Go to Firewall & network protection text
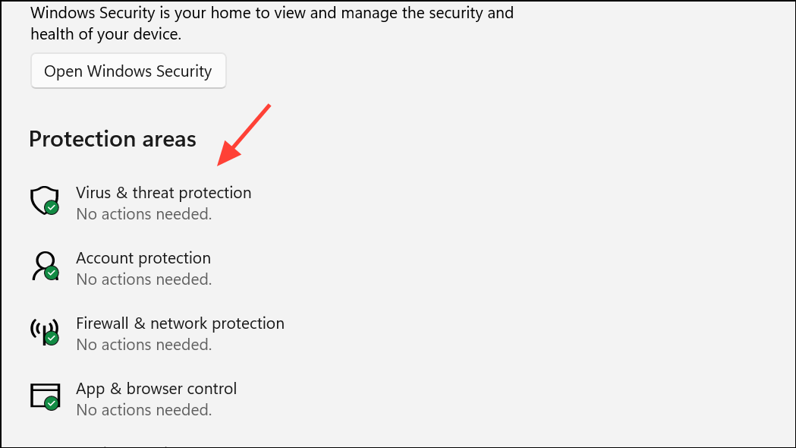Screen dimensions: 796x448 tap(180, 323)
